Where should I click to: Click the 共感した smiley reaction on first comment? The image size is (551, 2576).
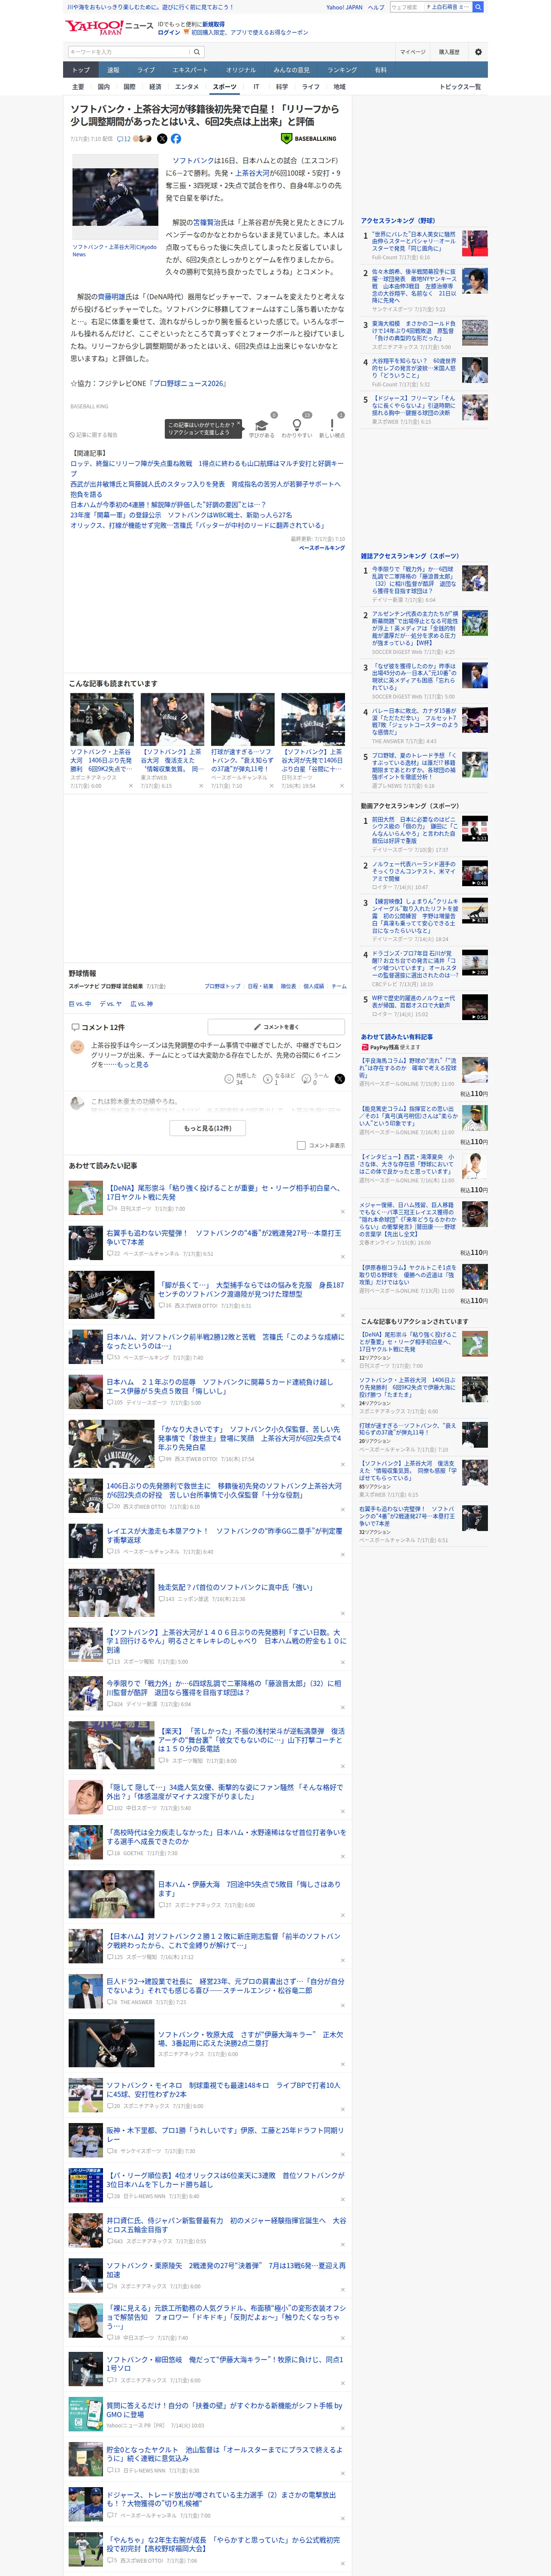point(229,1079)
